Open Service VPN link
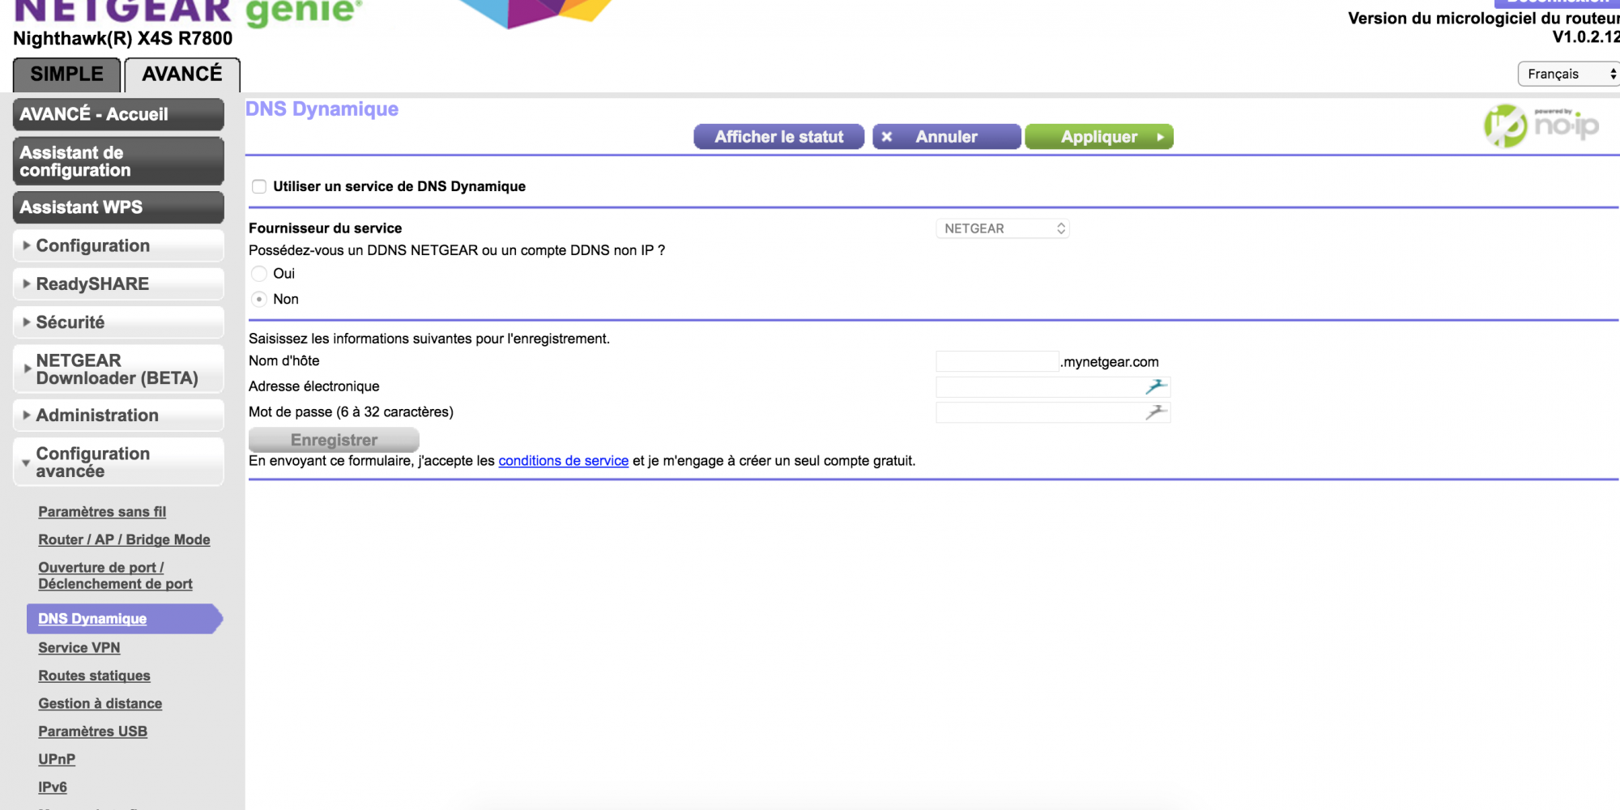 pos(79,648)
